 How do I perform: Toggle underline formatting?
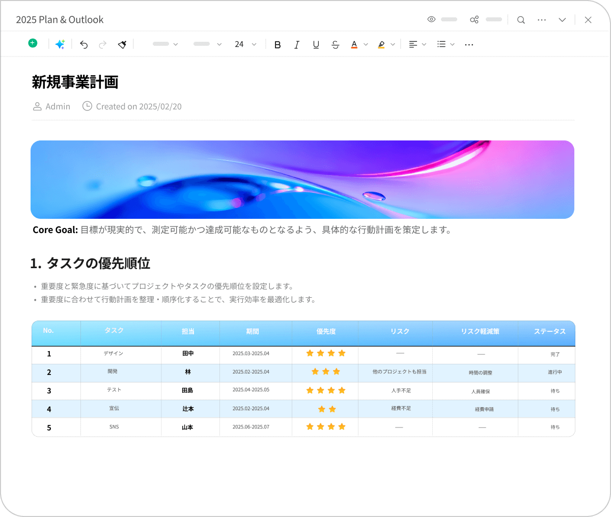pos(316,45)
